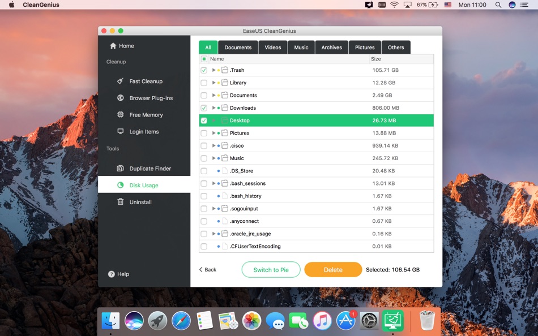538x336 pixels.
Task: Open the Apple menu
Action: 12,5
